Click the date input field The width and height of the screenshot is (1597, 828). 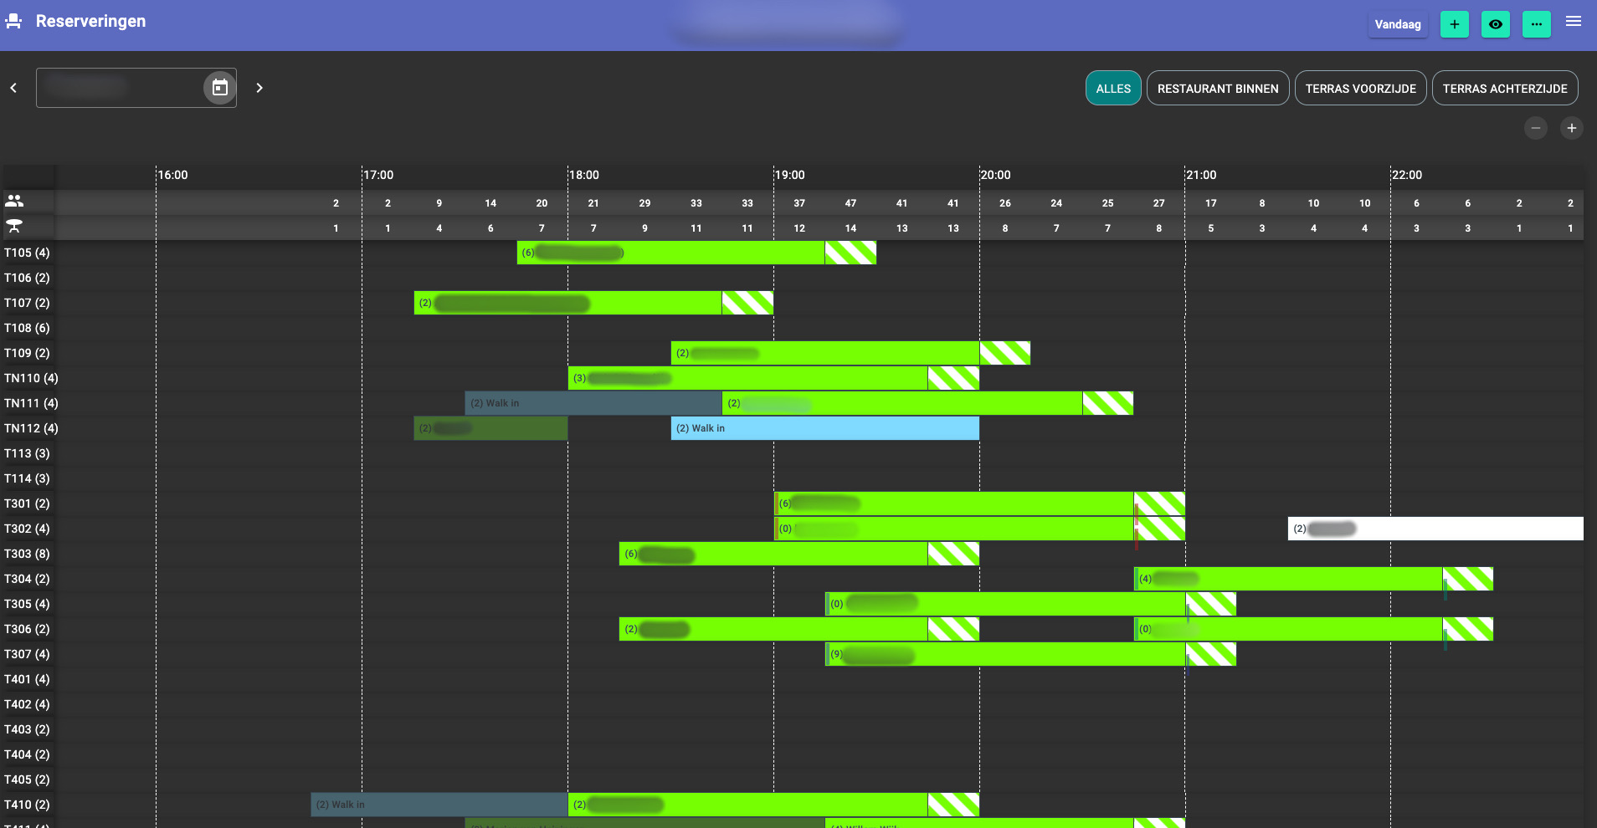tap(117, 88)
